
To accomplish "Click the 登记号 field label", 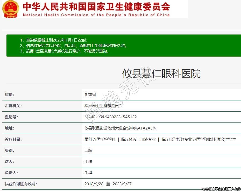I will coord(11,117).
